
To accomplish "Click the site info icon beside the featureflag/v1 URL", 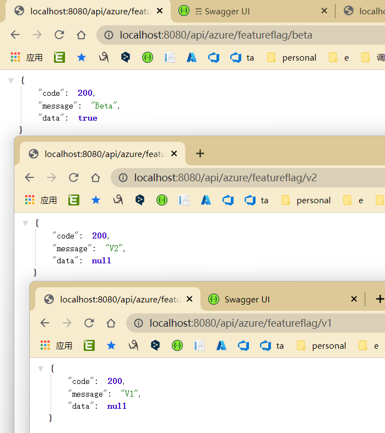I will [139, 323].
